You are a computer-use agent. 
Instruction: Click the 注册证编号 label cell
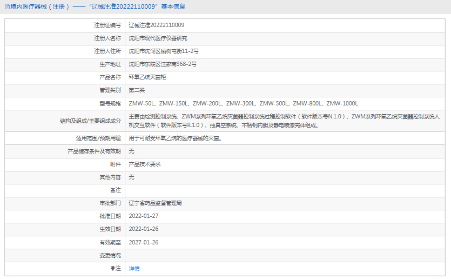[x=107, y=25]
